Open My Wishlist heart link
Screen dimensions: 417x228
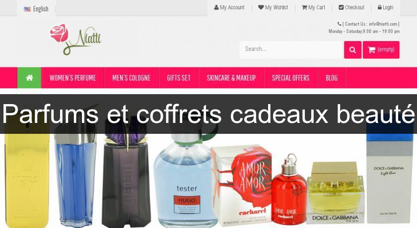[x=273, y=7]
